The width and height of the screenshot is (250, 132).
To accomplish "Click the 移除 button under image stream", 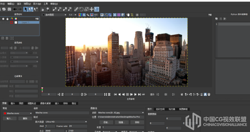I will [137, 122].
